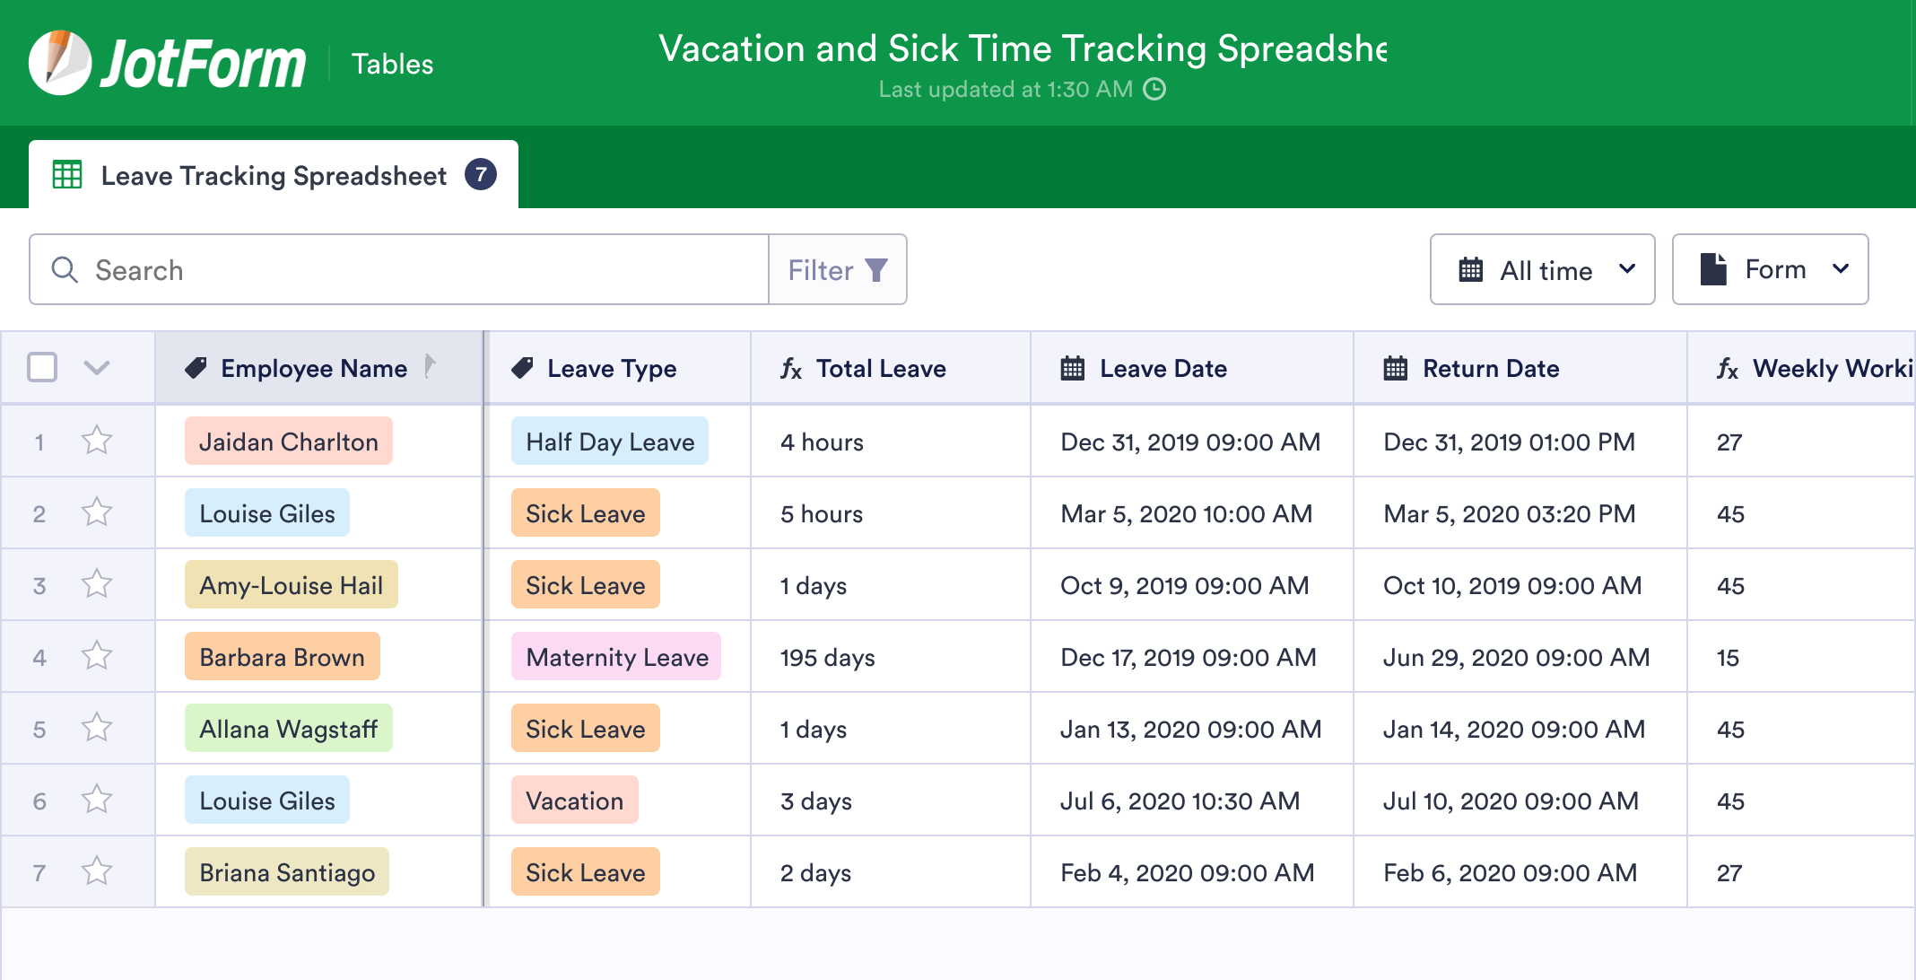Screen dimensions: 1916x980
Task: Click the Employee Name sort icon
Action: 433,368
